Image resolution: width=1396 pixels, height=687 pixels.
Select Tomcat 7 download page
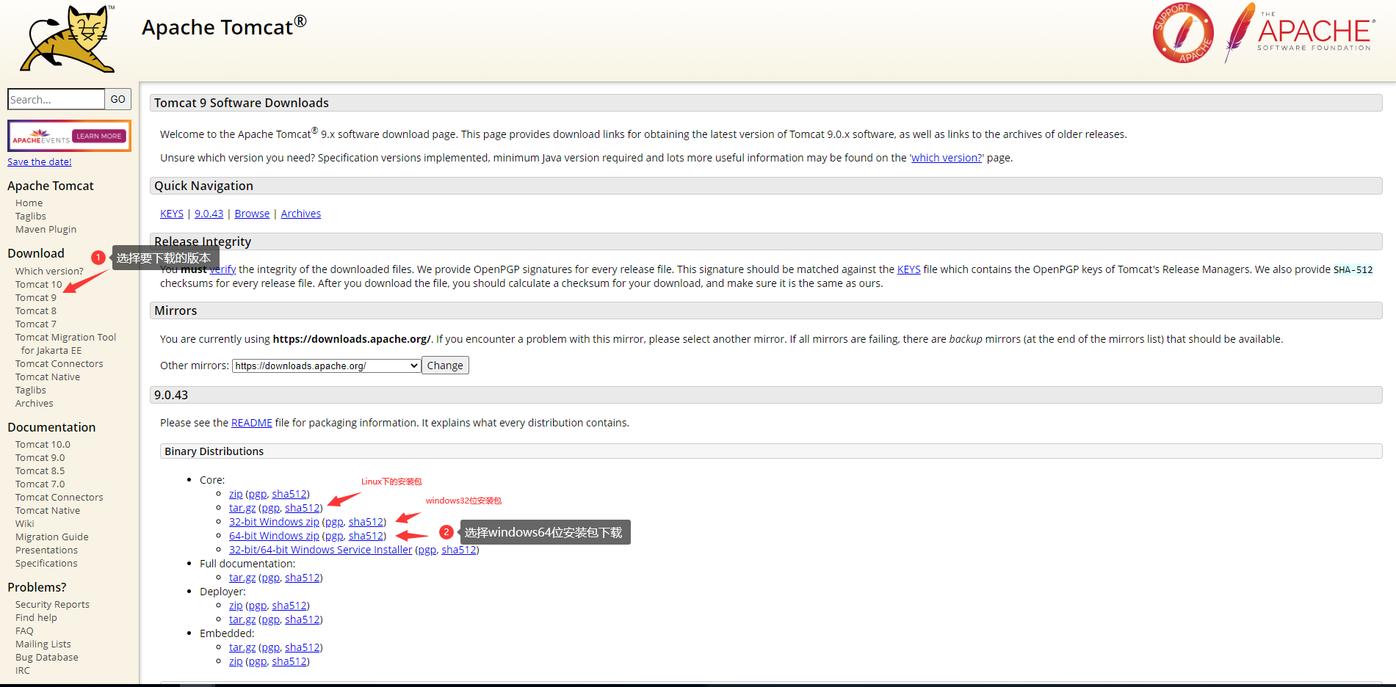tap(36, 324)
